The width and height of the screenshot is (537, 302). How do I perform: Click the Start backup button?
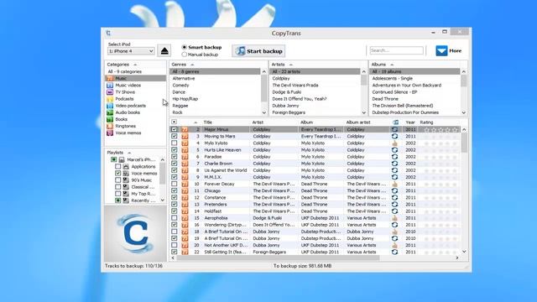coord(258,51)
